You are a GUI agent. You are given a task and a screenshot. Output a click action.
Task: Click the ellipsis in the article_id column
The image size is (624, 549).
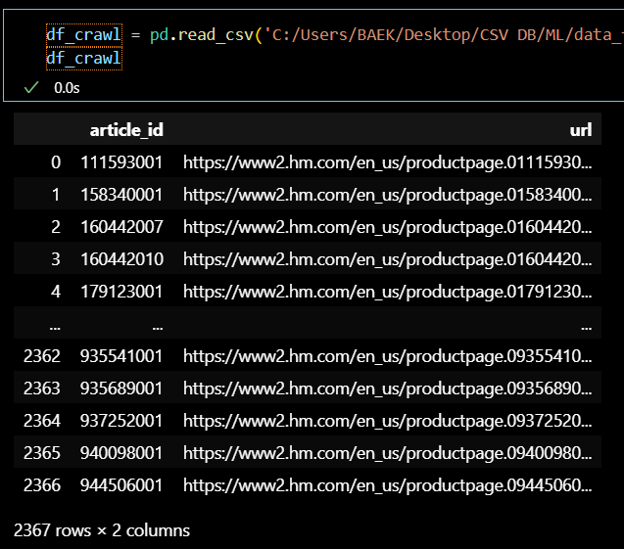(x=158, y=328)
